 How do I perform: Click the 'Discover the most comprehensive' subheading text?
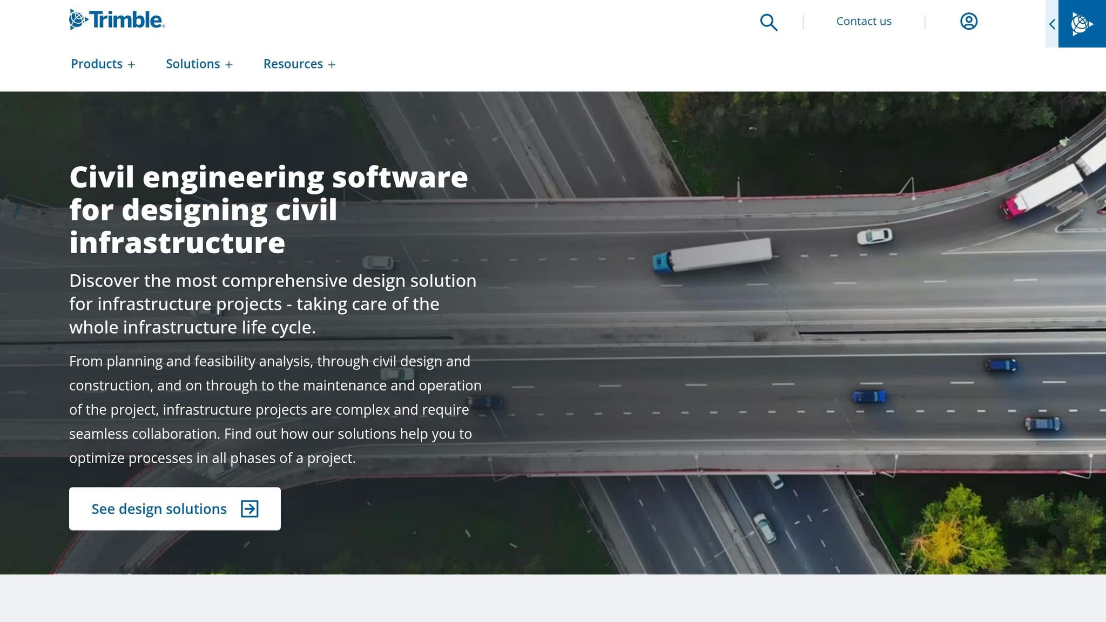click(273, 303)
